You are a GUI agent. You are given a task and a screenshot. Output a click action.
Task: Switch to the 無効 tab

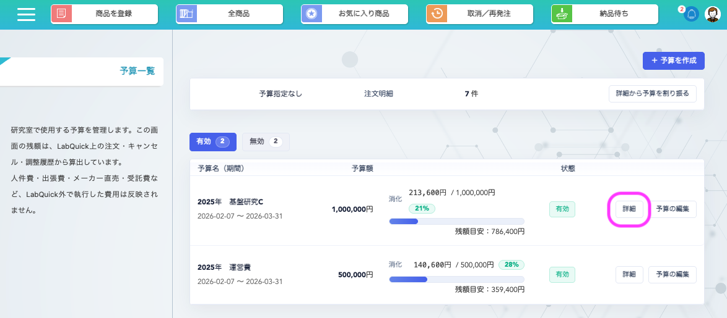pyautogui.click(x=265, y=141)
